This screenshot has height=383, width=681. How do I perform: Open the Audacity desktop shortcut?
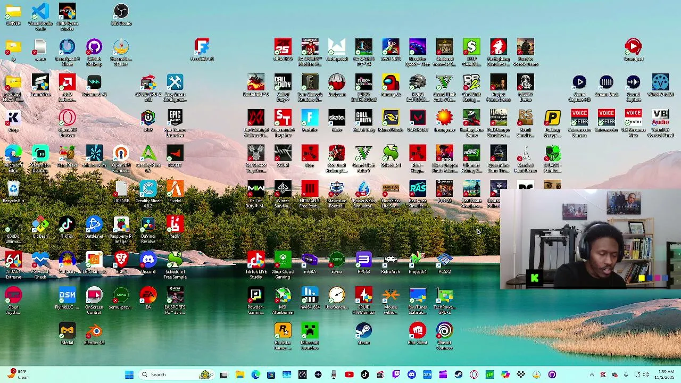(x=67, y=263)
